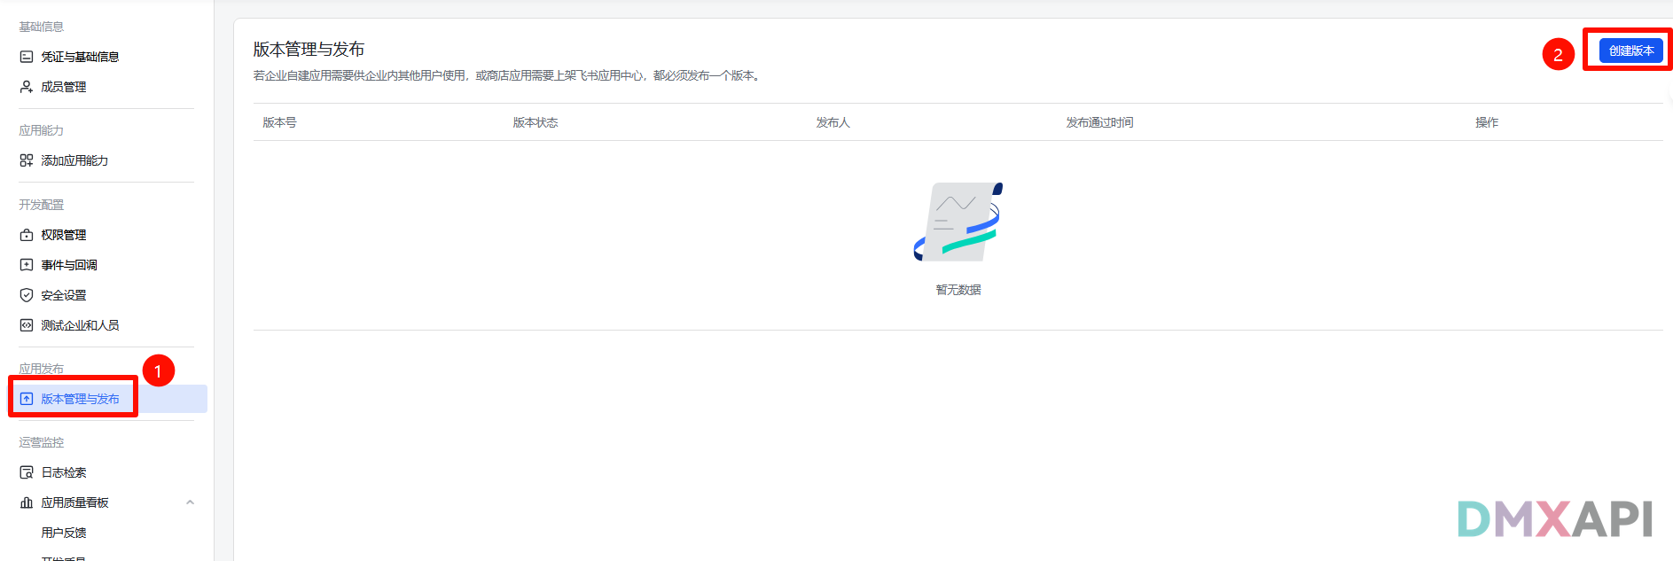Viewport: 1673px width, 561px height.
Task: Open 成员管理 in the sidebar
Action: tap(64, 87)
